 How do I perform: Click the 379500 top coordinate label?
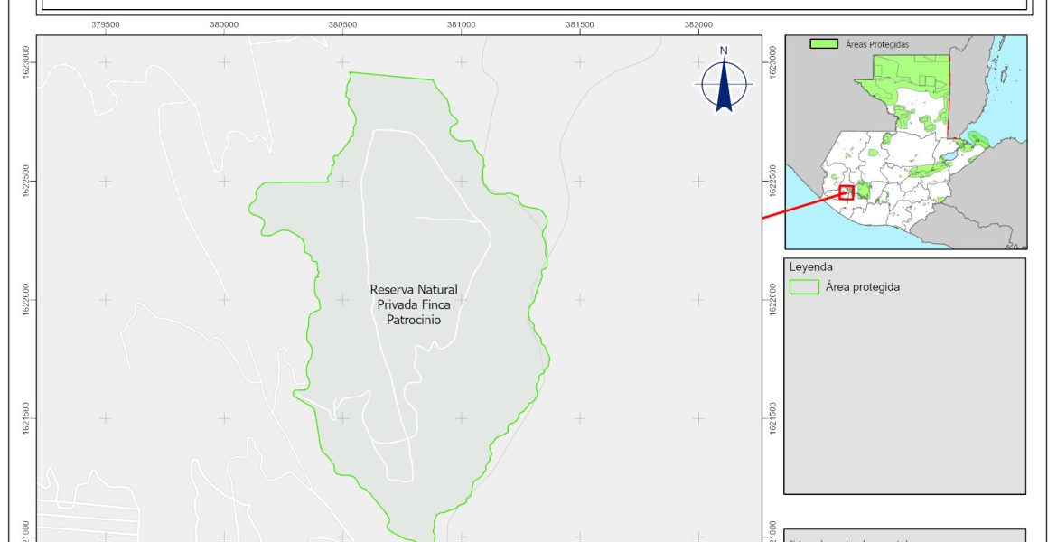point(106,25)
